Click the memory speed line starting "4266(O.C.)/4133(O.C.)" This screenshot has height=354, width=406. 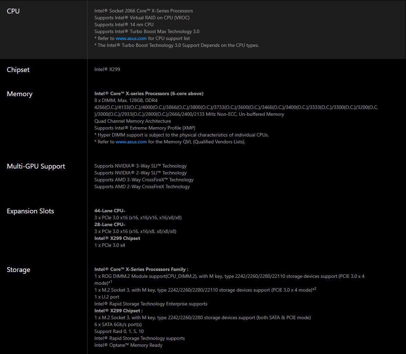[x=236, y=111]
